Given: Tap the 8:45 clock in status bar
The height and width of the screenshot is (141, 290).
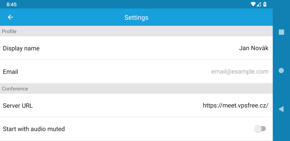Looking at the screenshot, I should [12, 5].
